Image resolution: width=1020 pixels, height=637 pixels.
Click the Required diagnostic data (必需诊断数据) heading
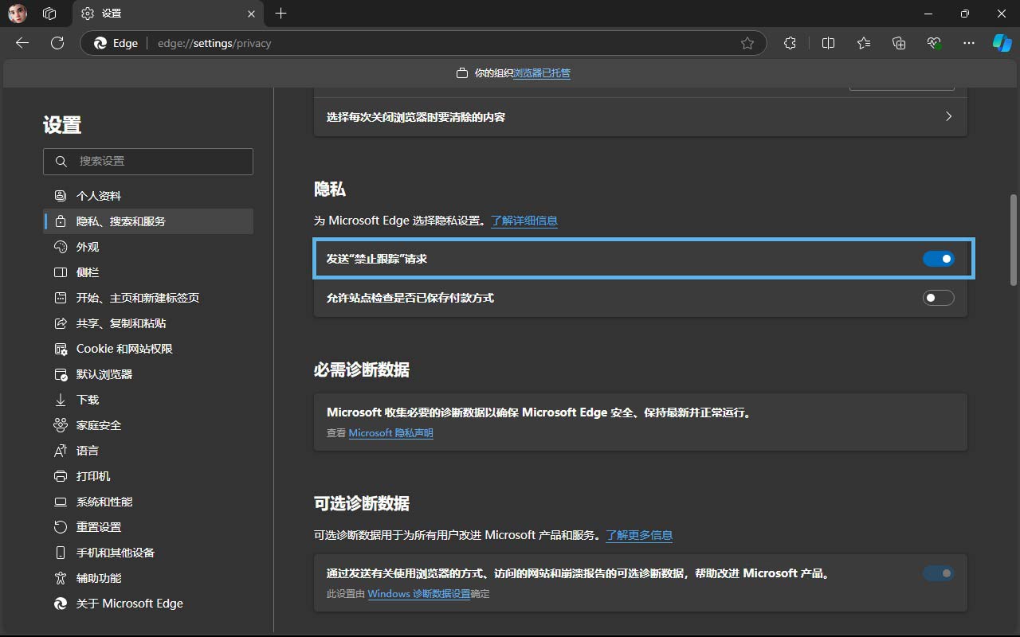[362, 370]
